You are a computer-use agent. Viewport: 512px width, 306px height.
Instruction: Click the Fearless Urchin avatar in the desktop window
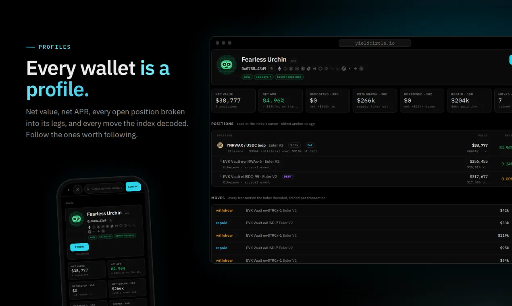[227, 64]
